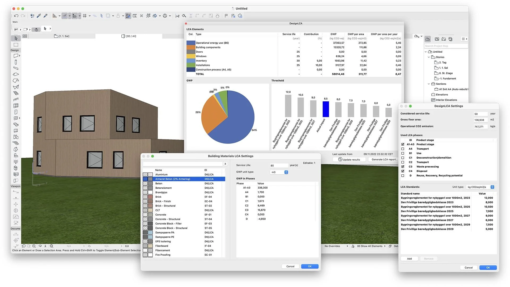510x287 pixels.
Task: Select the eyedropper pick-up parameters tool
Action: click(39, 16)
